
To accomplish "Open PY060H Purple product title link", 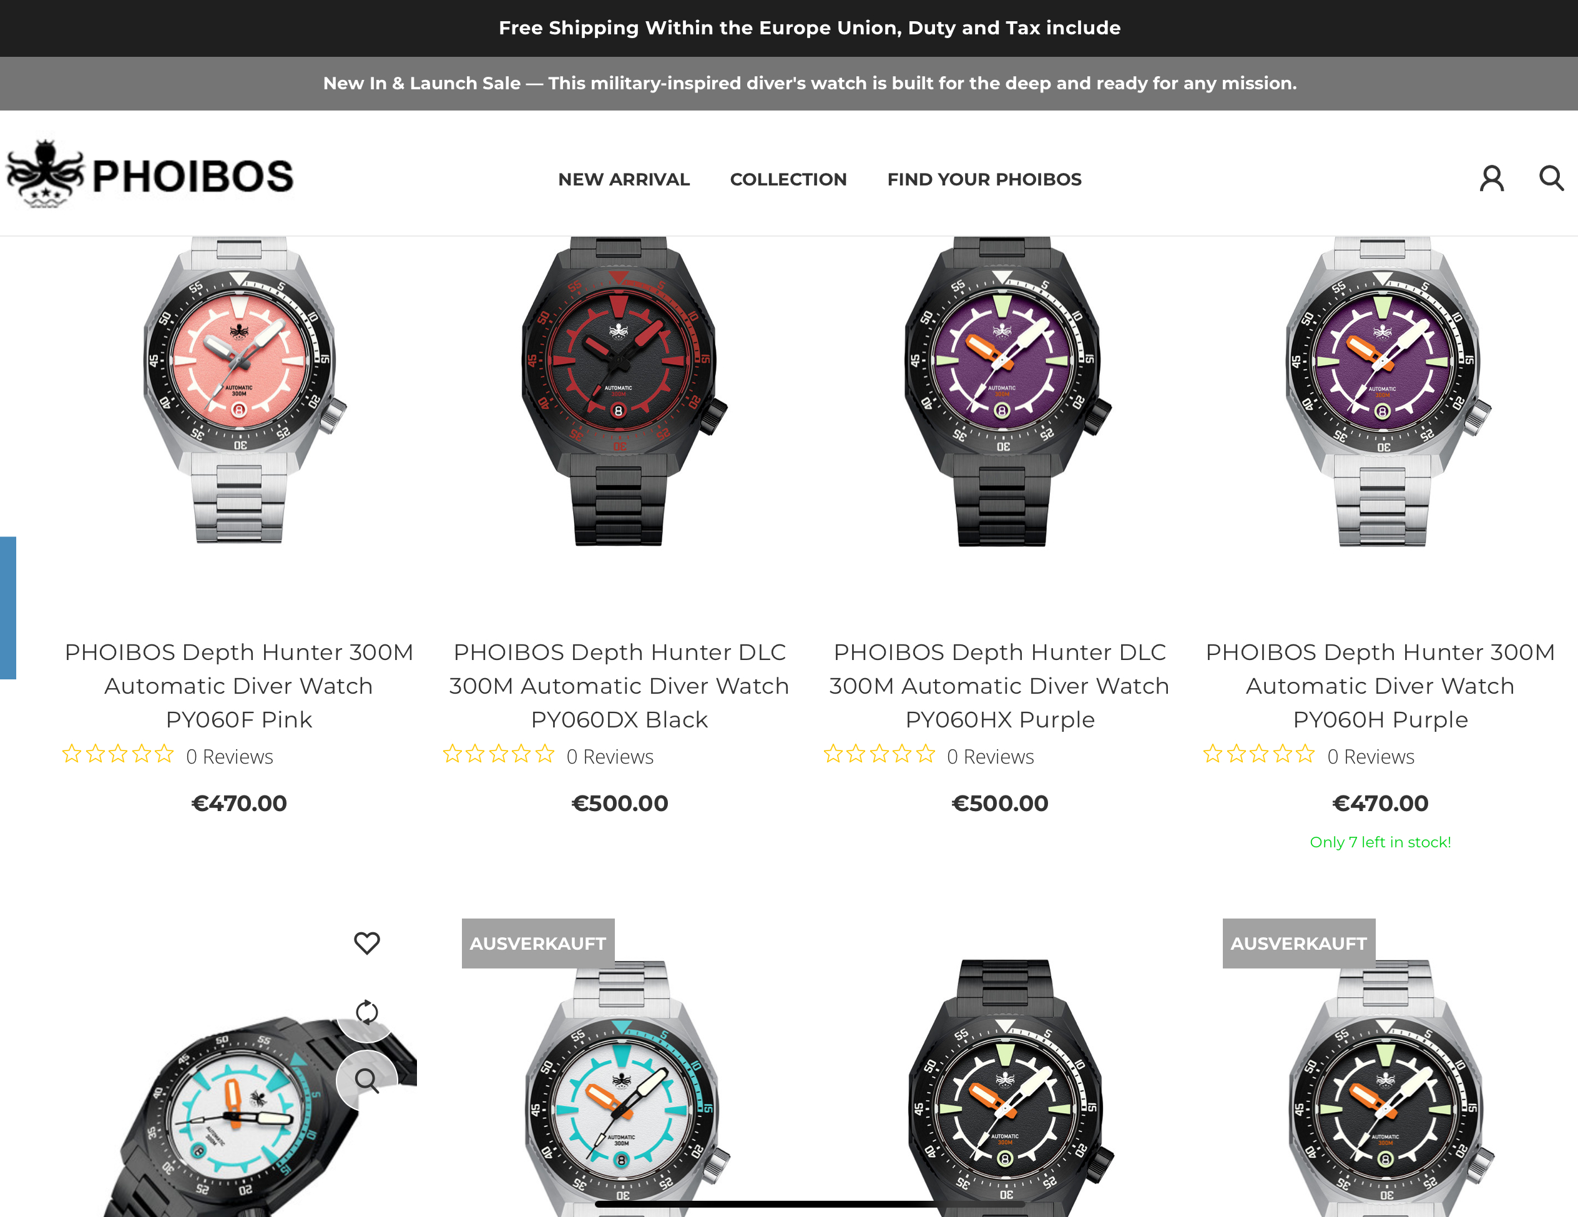I will click(x=1380, y=686).
